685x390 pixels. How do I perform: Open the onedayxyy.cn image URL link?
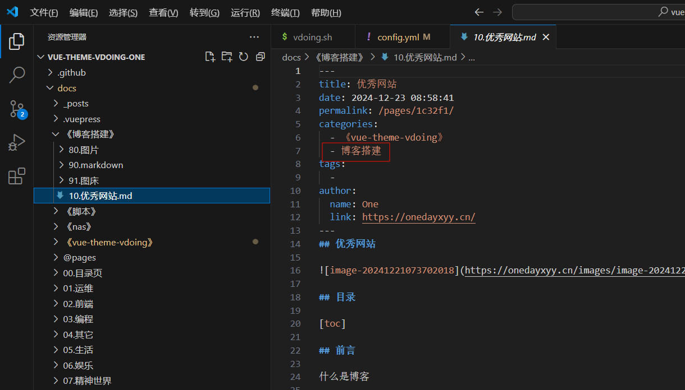click(575, 271)
